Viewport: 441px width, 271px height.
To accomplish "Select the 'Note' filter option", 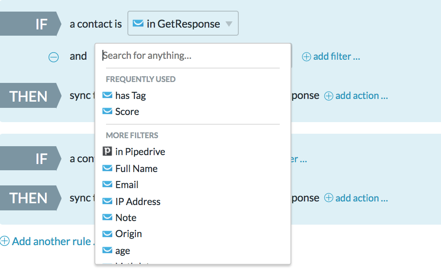I will click(126, 218).
